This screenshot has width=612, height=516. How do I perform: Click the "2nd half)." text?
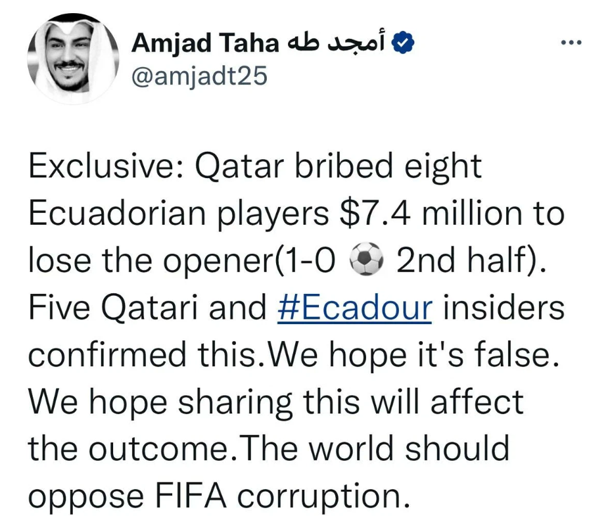coord(471,261)
